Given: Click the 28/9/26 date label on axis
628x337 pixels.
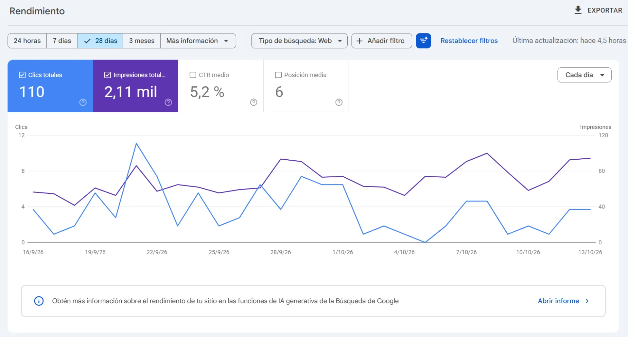Looking at the screenshot, I should (x=280, y=252).
